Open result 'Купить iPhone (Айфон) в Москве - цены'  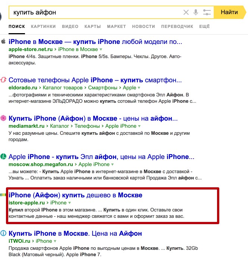93,118
